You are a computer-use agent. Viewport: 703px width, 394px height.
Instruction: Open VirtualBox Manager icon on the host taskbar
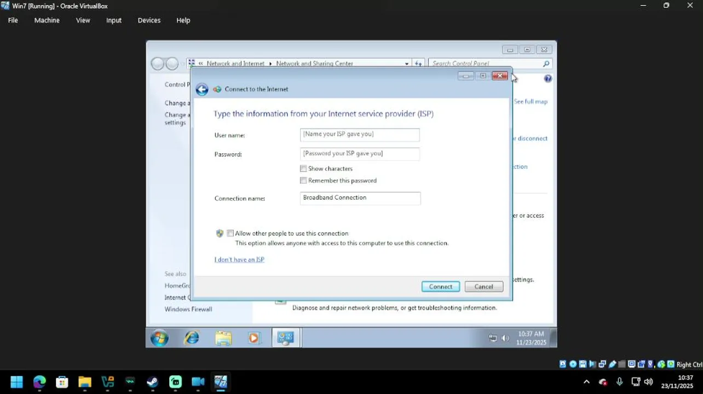107,381
